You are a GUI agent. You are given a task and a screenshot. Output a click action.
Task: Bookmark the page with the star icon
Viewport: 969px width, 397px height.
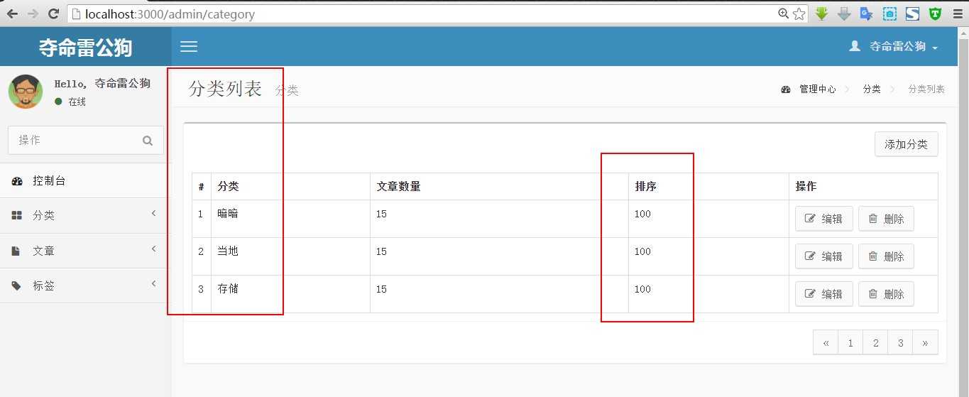click(x=799, y=13)
